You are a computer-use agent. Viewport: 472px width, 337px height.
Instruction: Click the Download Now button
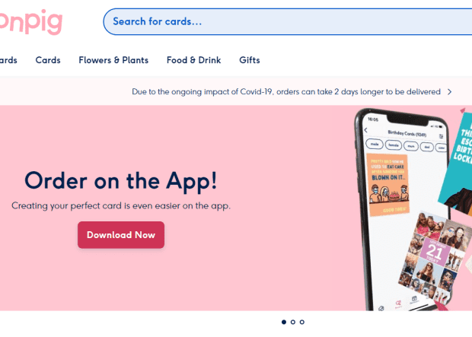(121, 235)
